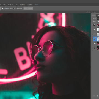The width and height of the screenshot is (99, 99).
Task: Select the white thumbnail of the second layer
Action: pyautogui.click(x=98, y=29)
